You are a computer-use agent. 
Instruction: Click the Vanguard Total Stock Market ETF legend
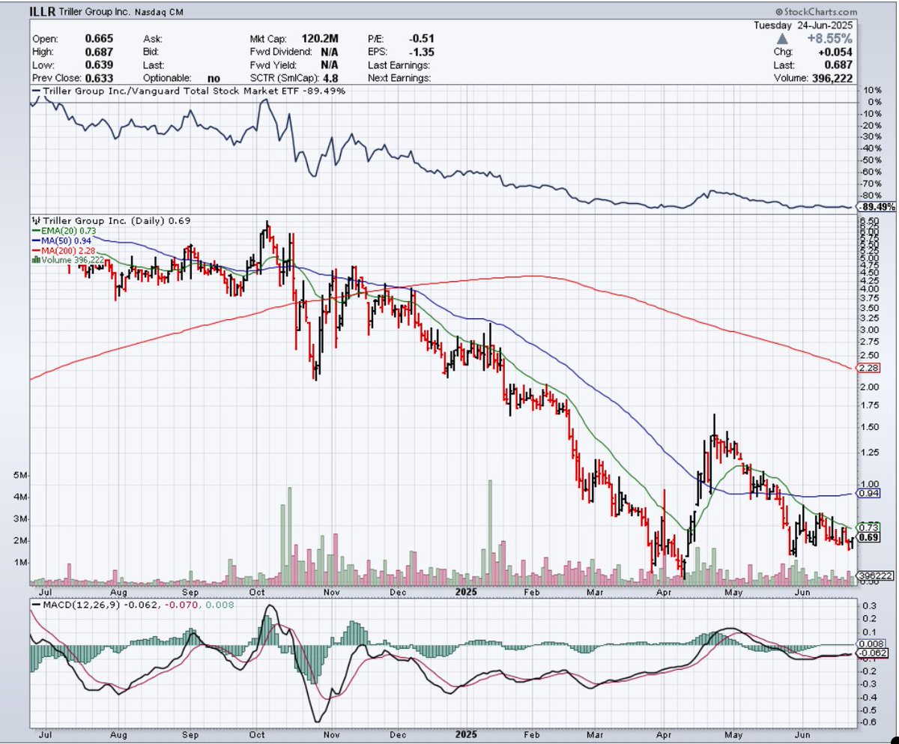coord(188,91)
